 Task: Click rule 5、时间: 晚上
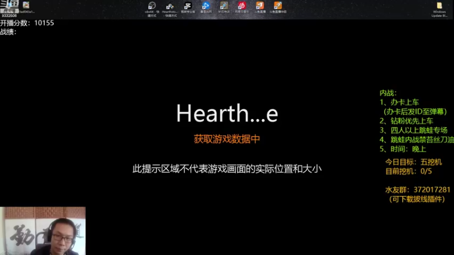click(403, 149)
